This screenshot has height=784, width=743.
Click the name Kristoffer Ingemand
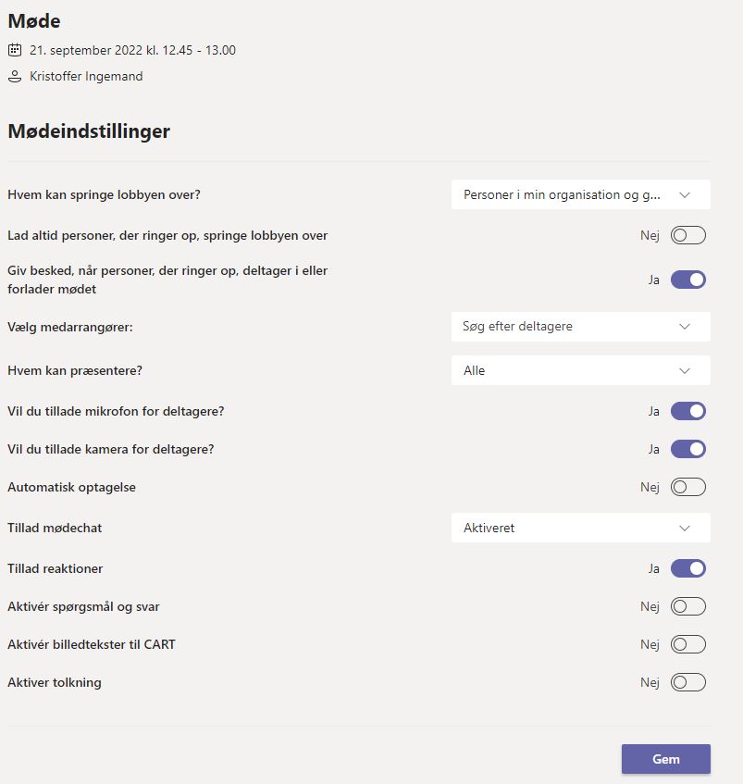click(x=88, y=76)
